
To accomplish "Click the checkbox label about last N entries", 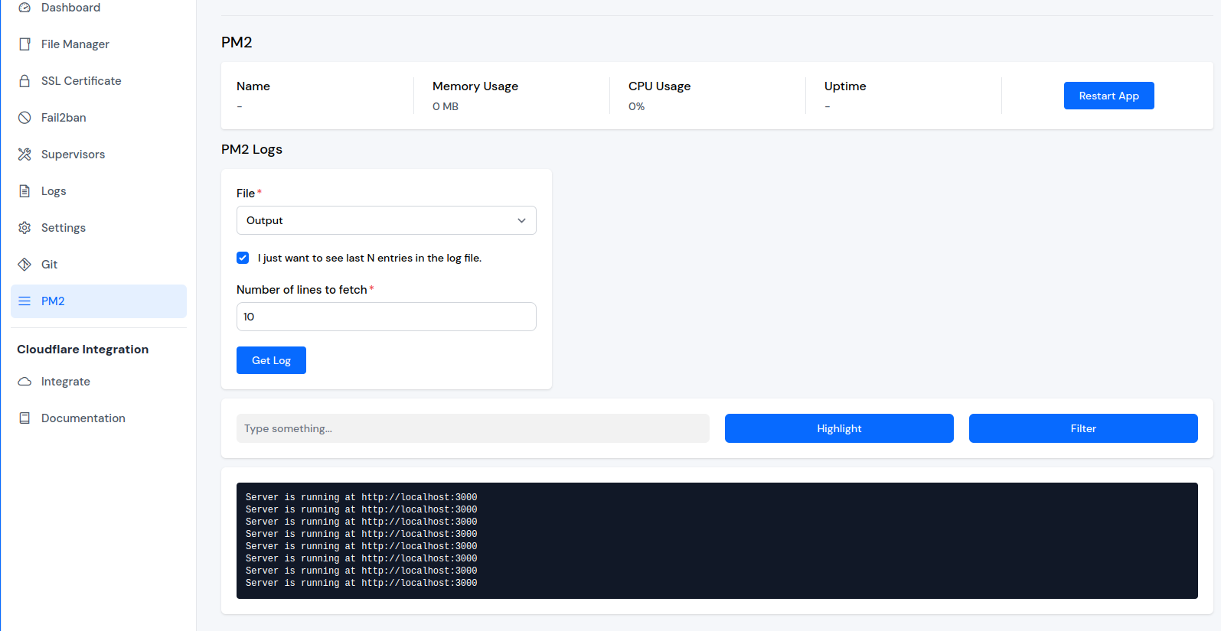I will [370, 258].
